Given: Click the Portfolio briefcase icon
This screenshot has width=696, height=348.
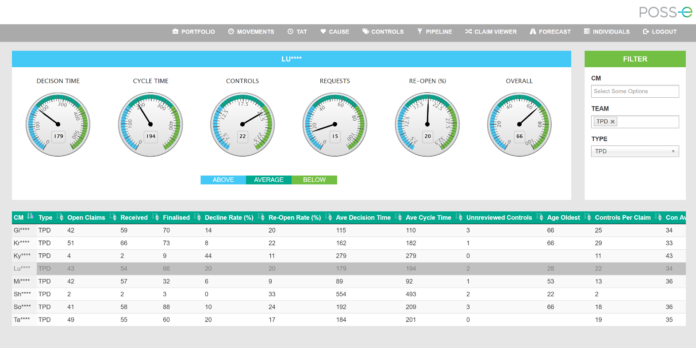Looking at the screenshot, I should click(176, 31).
